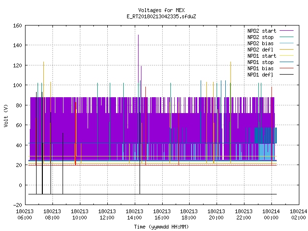Click the purple NPD2 start legend line
The height and width of the screenshot is (231, 308).
[x=286, y=31]
